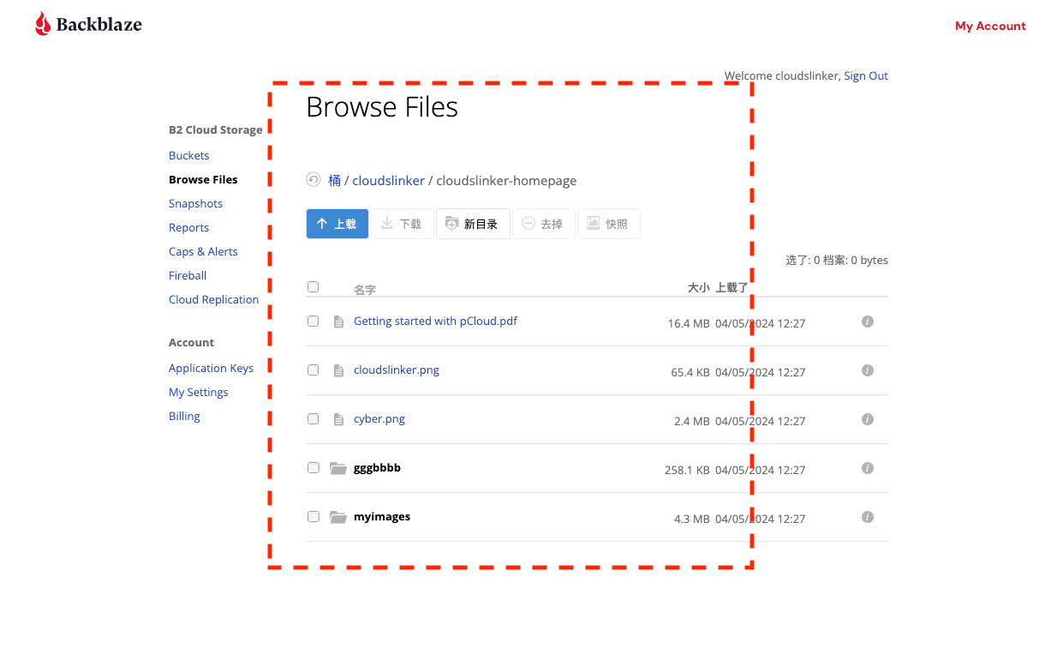Image resolution: width=1057 pixels, height=655 pixels.
Task: Click the Sign Out link
Action: pos(866,75)
